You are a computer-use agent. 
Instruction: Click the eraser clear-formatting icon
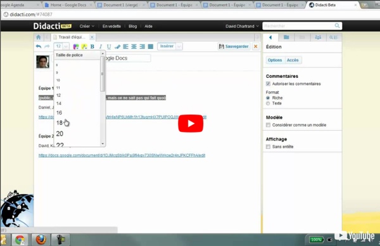[117, 46]
